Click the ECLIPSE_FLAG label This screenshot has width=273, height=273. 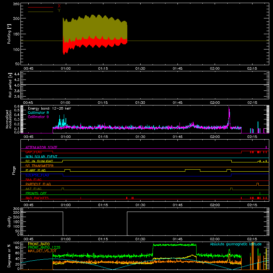37,175
